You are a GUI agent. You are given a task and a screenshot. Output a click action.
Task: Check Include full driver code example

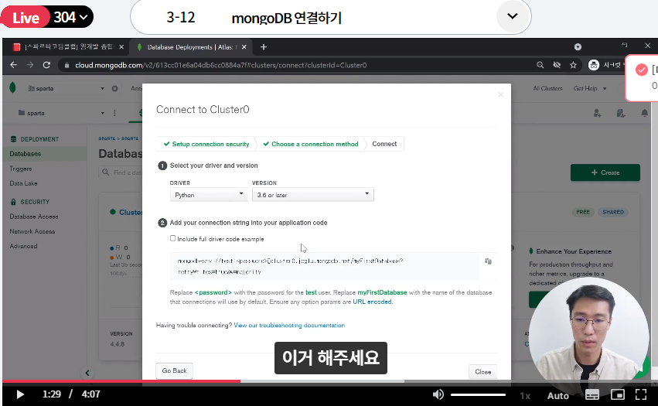click(172, 238)
